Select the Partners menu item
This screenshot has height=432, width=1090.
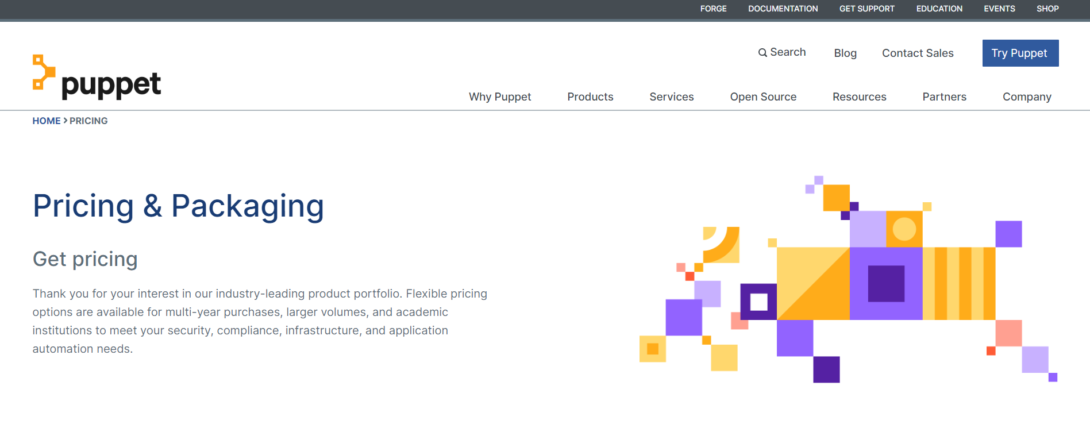[x=944, y=97]
